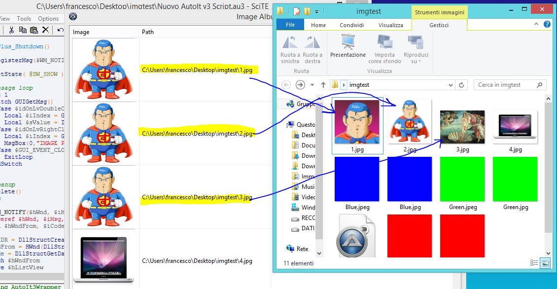The height and width of the screenshot is (289, 557).
Task: Click the path text ending in imgtest\1.jpg
Action: point(197,70)
